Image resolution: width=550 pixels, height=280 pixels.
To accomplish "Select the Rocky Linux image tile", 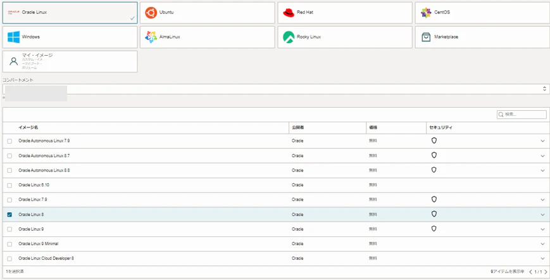I will 345,37.
